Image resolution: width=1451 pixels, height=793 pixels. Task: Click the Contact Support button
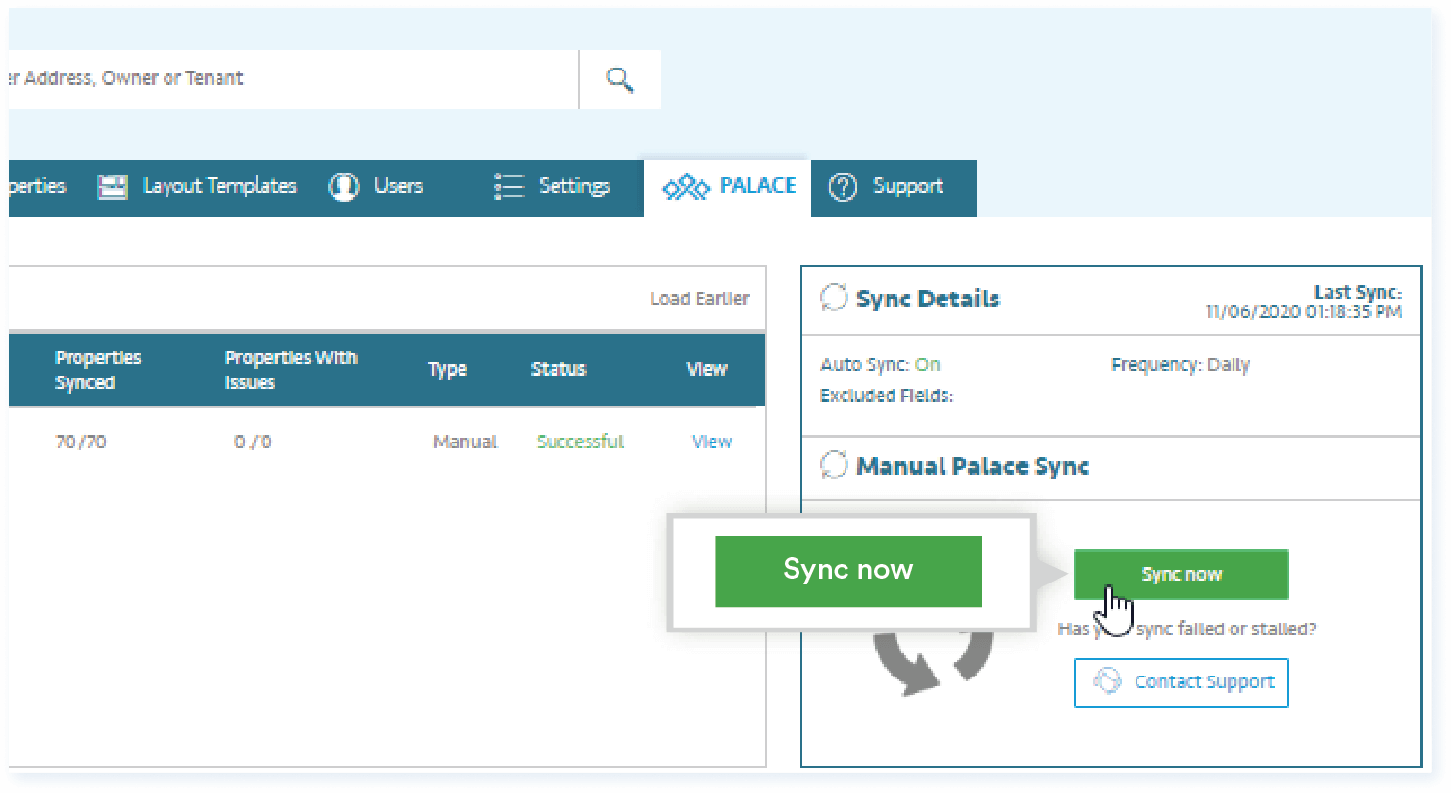coord(1181,682)
